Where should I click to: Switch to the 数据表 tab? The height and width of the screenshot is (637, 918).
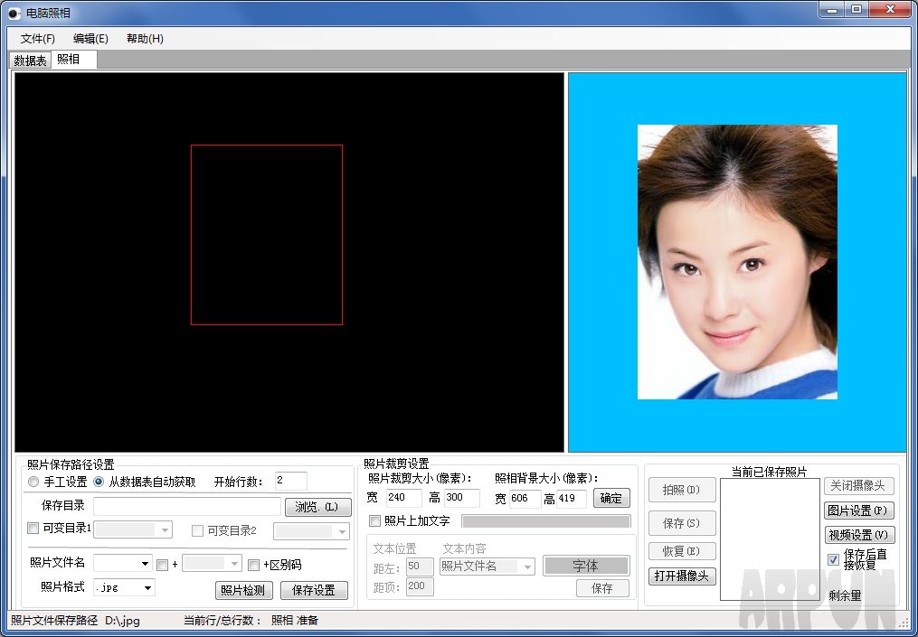click(x=31, y=61)
